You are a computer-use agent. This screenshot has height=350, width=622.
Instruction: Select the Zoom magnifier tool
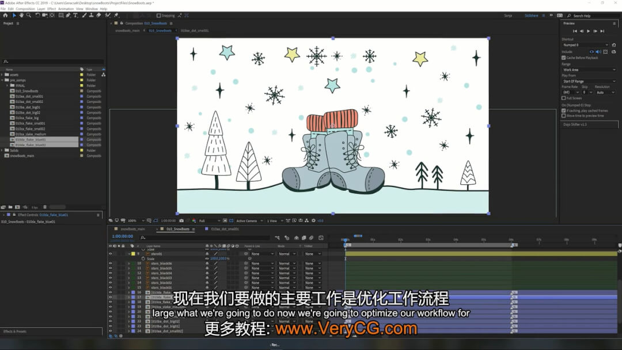click(x=28, y=16)
